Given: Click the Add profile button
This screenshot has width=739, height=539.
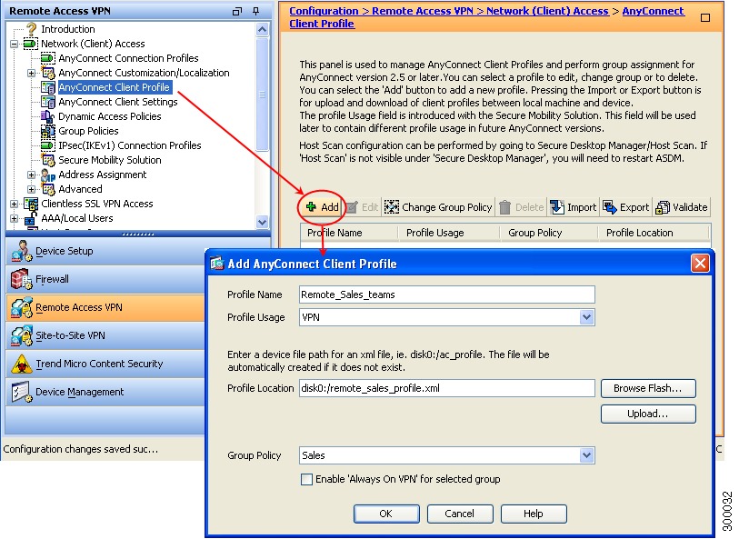Looking at the screenshot, I should 323,207.
